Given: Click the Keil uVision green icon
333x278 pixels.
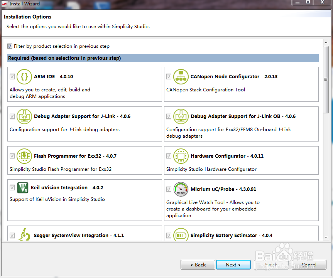Looking at the screenshot, I should (x=22, y=188).
